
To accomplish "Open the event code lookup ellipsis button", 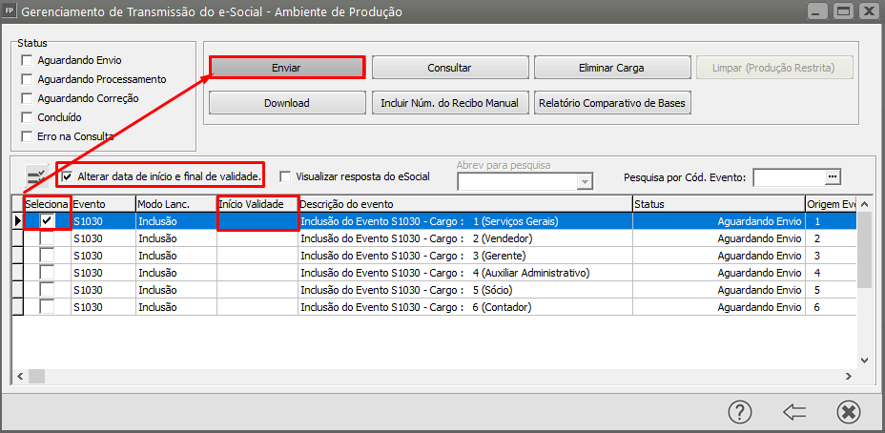I will pyautogui.click(x=832, y=176).
